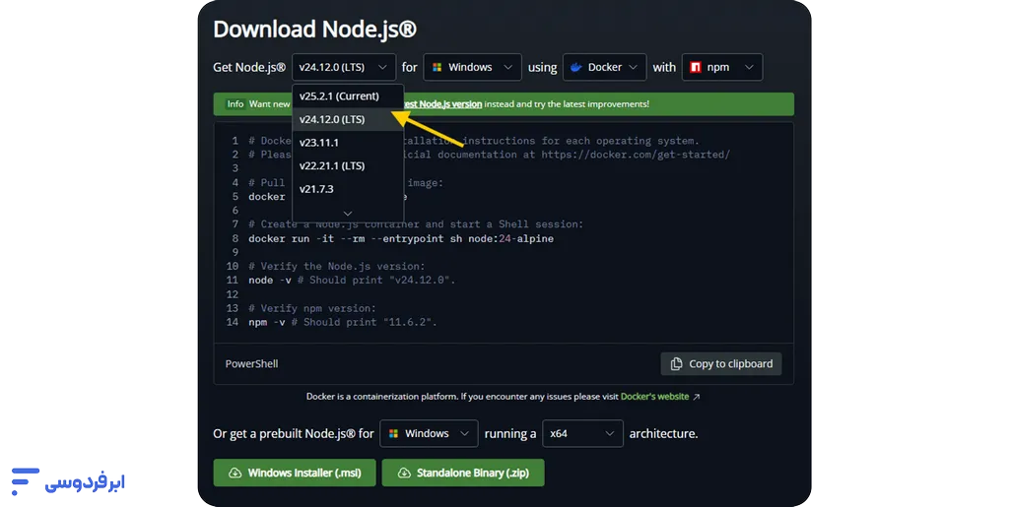The image size is (1009, 507).
Task: Open the Docker's website link
Action: [654, 397]
